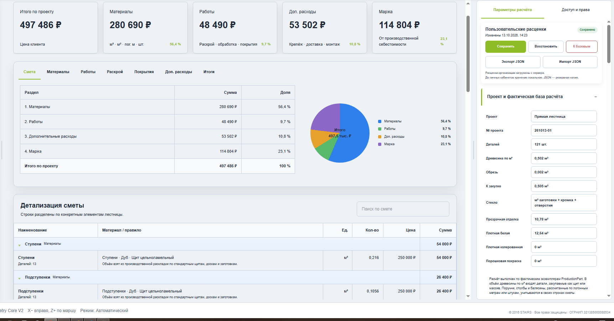Click the К базовым button

(x=582, y=47)
